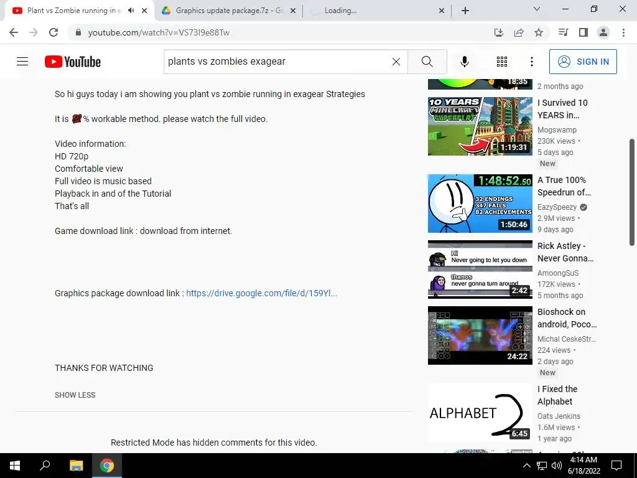This screenshot has height=478, width=637.
Task: Clear the search box with the X icon
Action: pos(396,62)
